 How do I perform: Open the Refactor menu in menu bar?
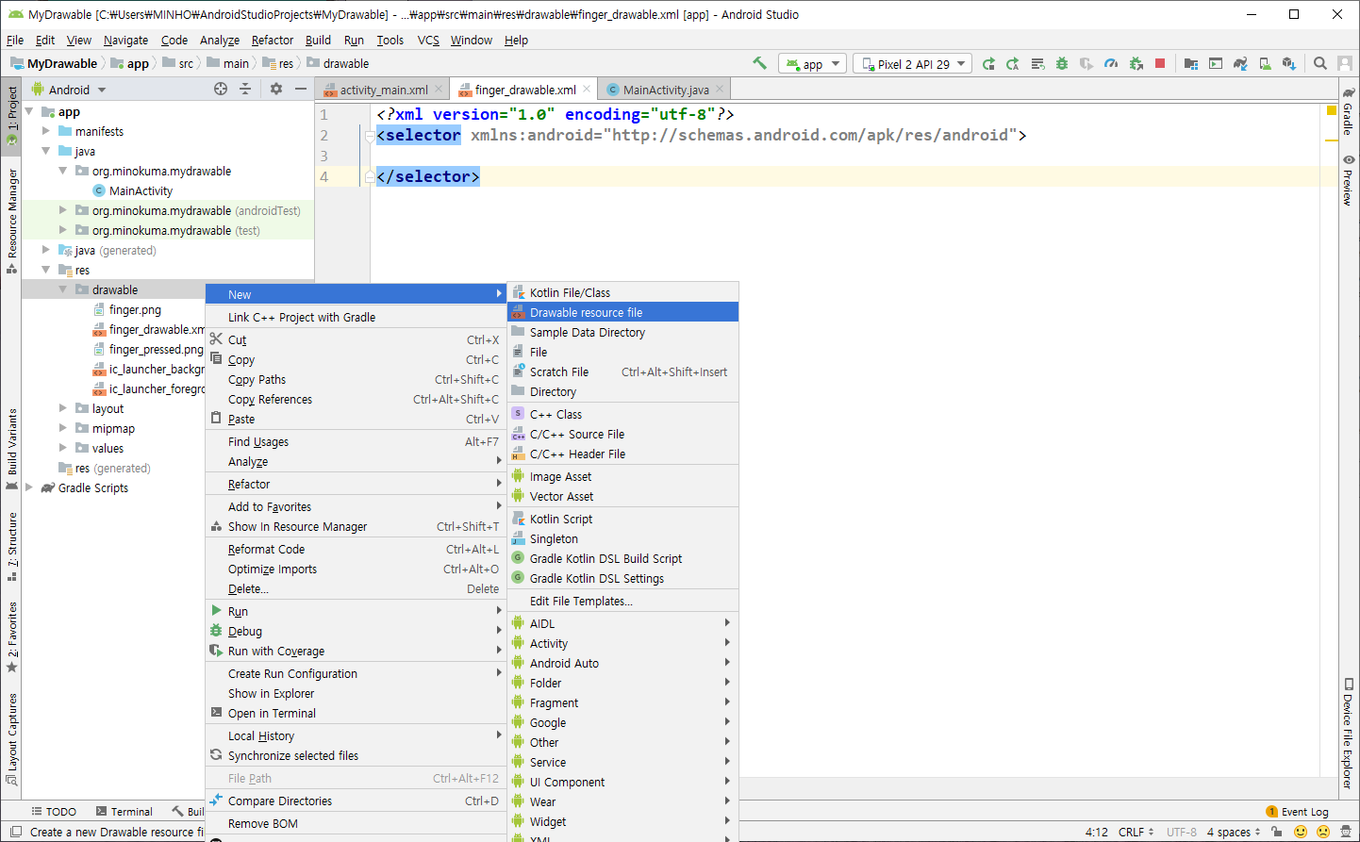pyautogui.click(x=273, y=40)
